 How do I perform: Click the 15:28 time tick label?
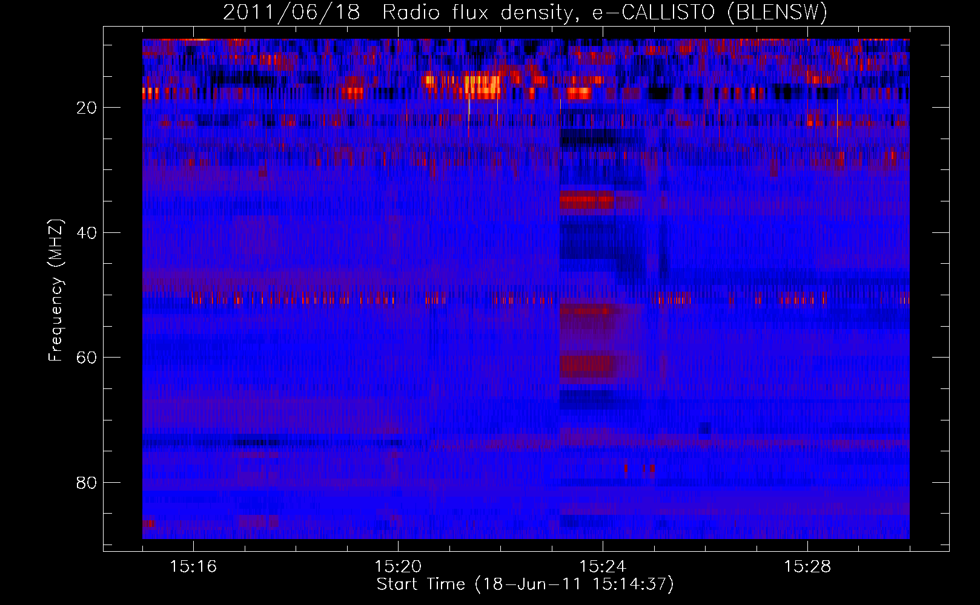pos(807,567)
